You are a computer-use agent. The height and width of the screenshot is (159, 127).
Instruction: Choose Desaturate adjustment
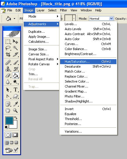tap(88, 66)
